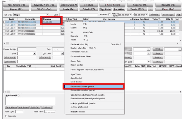Screen dimensions: 182x119
Task: Click the Fatura Bul button
Action: [168, 15]
